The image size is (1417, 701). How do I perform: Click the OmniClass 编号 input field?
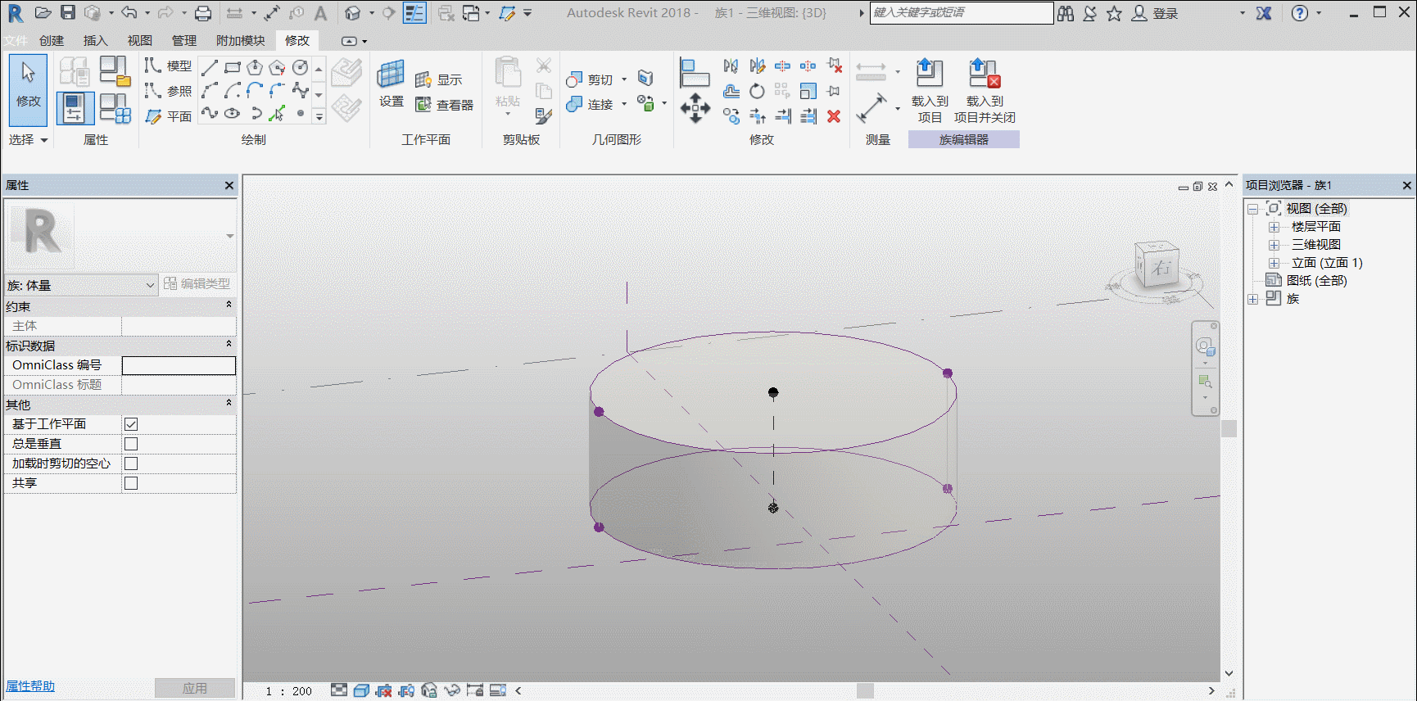(179, 365)
